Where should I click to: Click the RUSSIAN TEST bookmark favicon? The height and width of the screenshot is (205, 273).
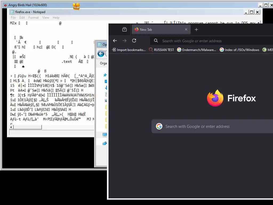pos(151,50)
